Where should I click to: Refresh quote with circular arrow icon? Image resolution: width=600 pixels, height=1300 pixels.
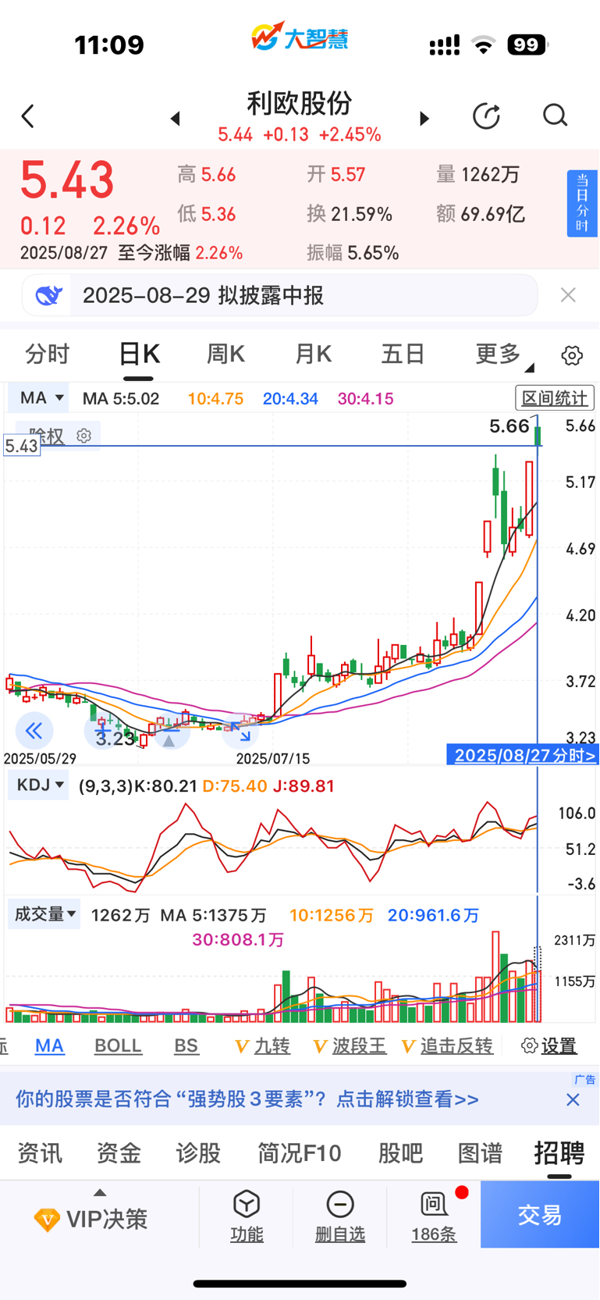486,116
